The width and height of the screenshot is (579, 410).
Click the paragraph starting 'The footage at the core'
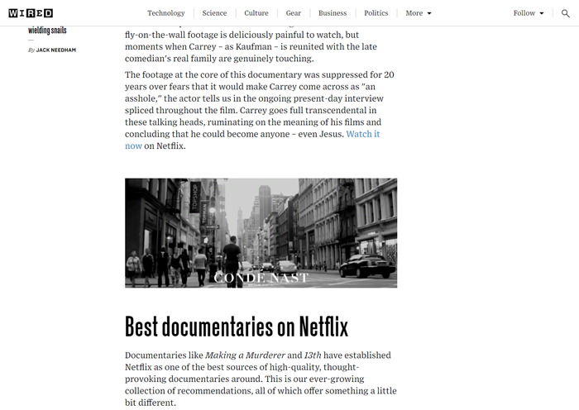(261, 110)
